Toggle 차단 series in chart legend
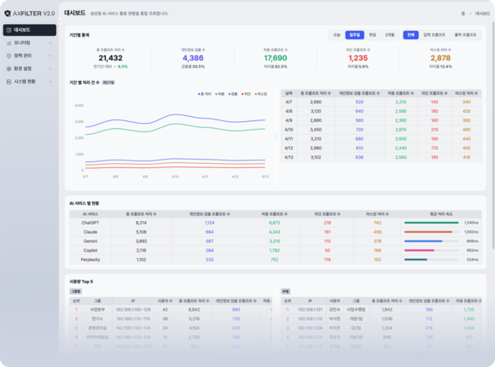495x367 pixels. pyautogui.click(x=246, y=94)
